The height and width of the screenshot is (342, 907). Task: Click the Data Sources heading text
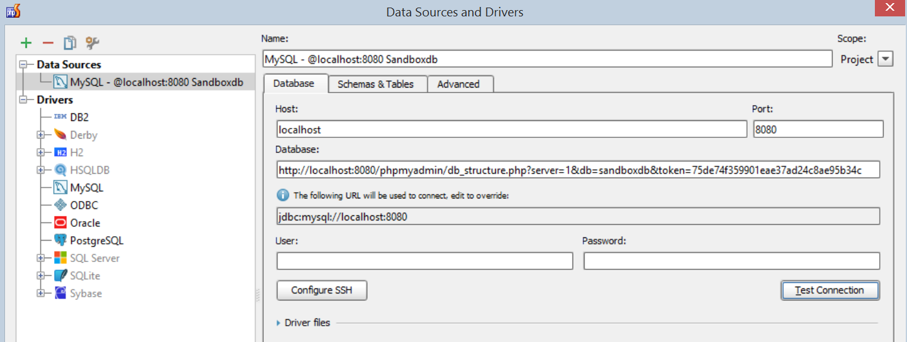point(69,64)
